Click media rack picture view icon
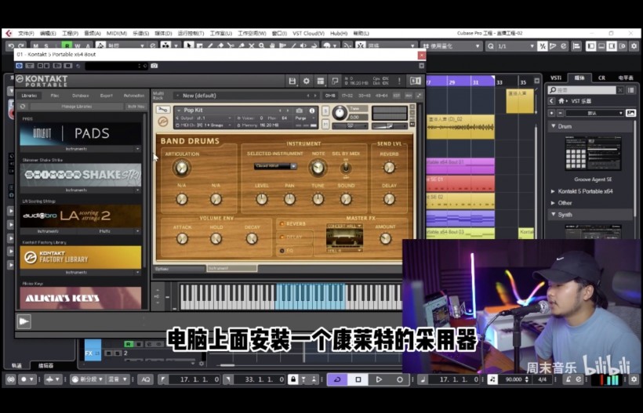The height and width of the screenshot is (413, 643). [x=630, y=113]
